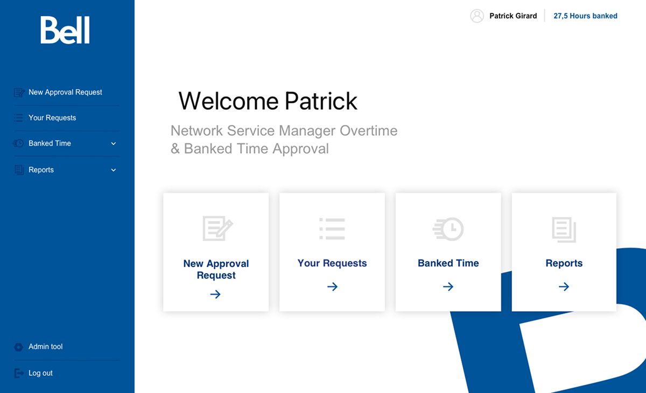The image size is (646, 393).
Task: Click the Log out icon
Action: click(19, 373)
